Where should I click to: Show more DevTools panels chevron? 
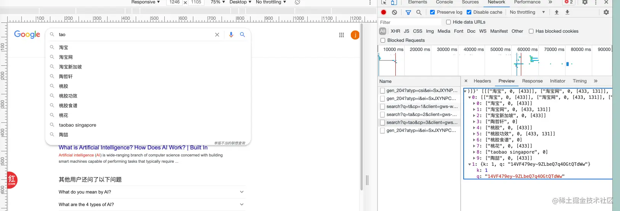(550, 2)
